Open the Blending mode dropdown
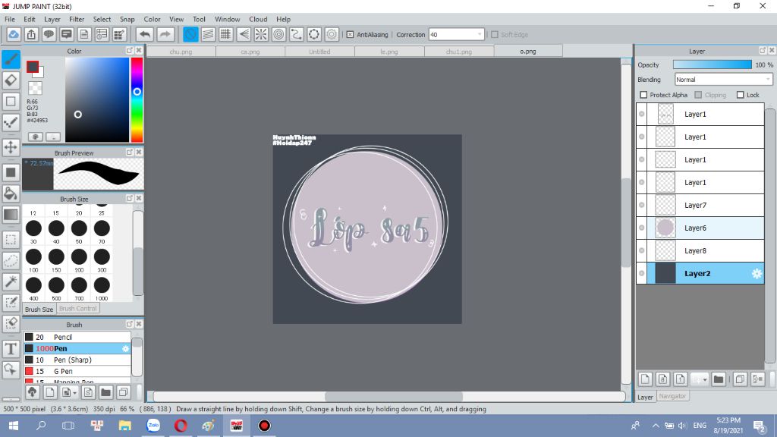The image size is (777, 437). (x=723, y=79)
